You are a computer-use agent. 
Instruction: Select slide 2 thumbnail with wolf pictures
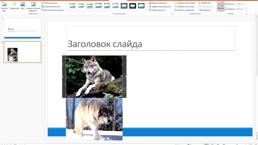pos(23,52)
